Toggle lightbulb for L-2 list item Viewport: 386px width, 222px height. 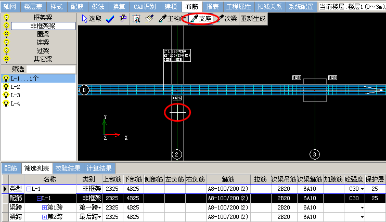(6, 87)
